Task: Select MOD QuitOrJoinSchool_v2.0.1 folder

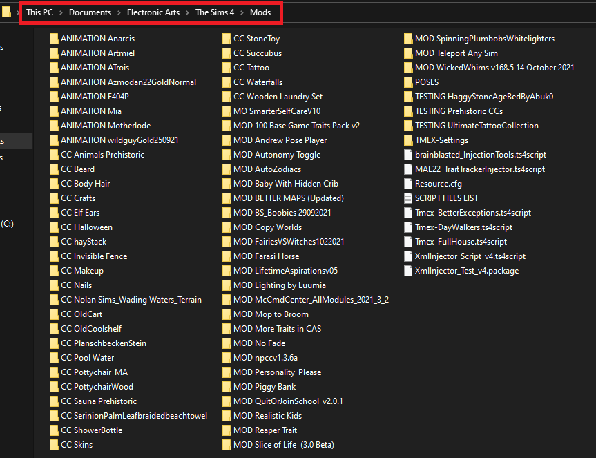Action: coord(282,401)
